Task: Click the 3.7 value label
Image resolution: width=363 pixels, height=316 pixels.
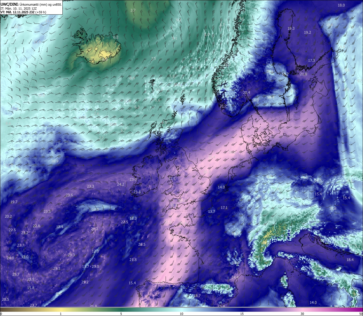Action: pyautogui.click(x=133, y=10)
